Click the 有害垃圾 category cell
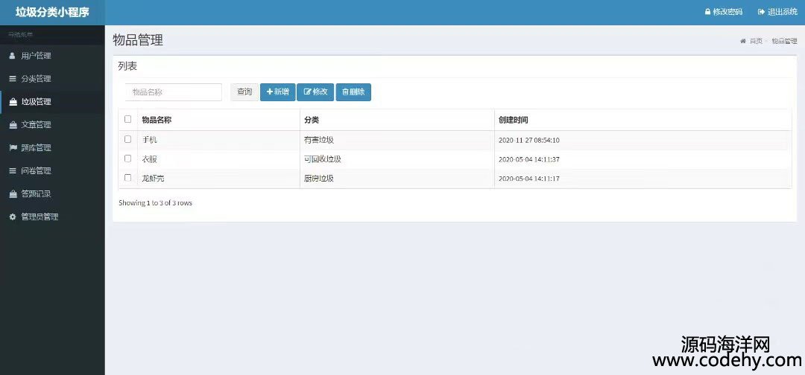805x375 pixels. pos(397,140)
